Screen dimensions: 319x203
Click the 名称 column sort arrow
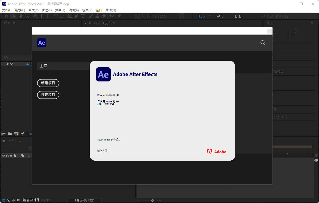click(28, 64)
